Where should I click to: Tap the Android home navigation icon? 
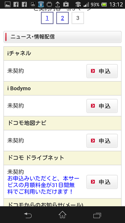[62, 215]
